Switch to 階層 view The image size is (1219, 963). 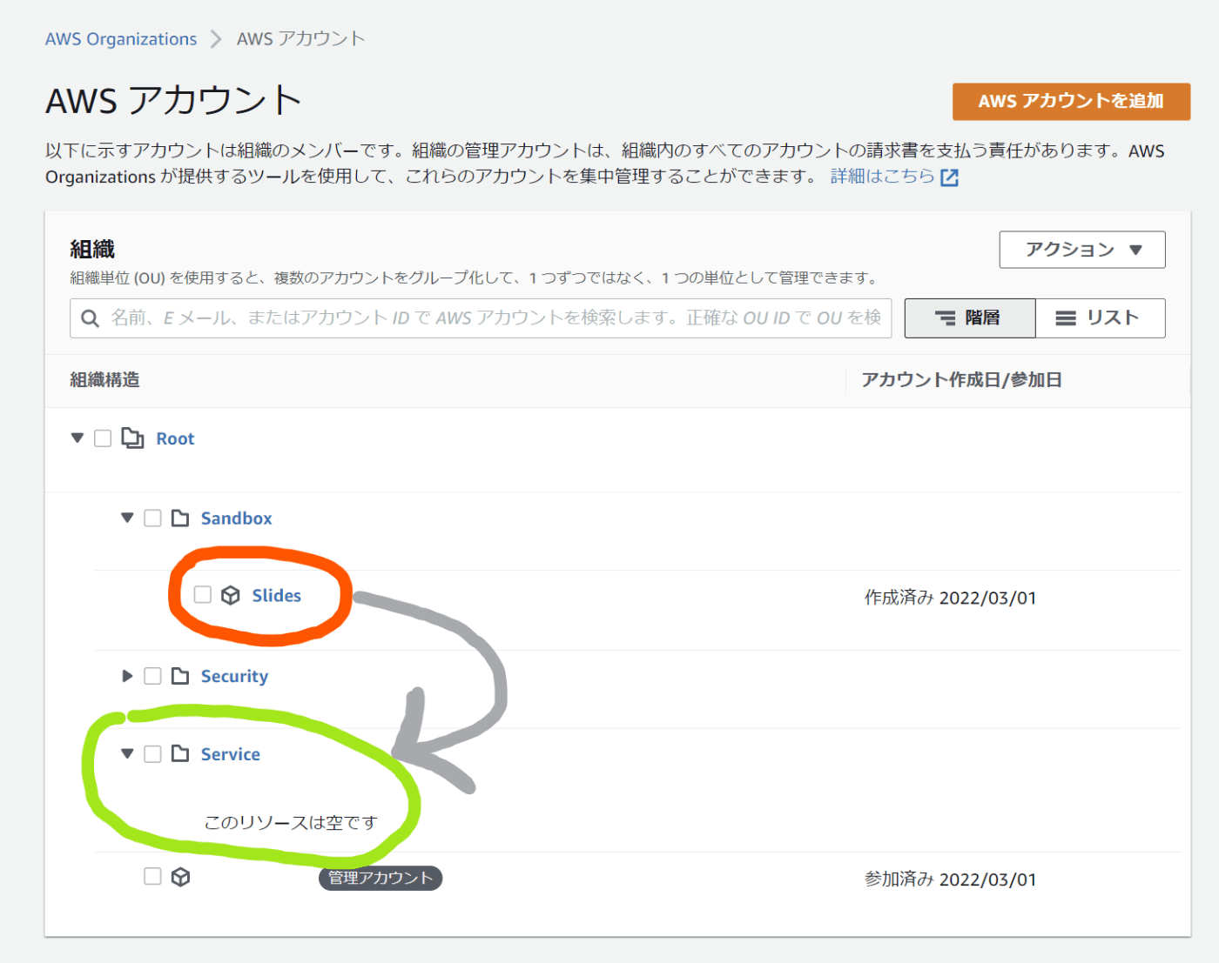click(x=970, y=318)
